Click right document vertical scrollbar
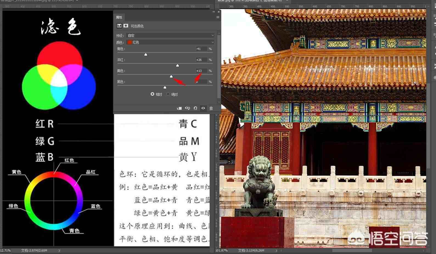 428,126
